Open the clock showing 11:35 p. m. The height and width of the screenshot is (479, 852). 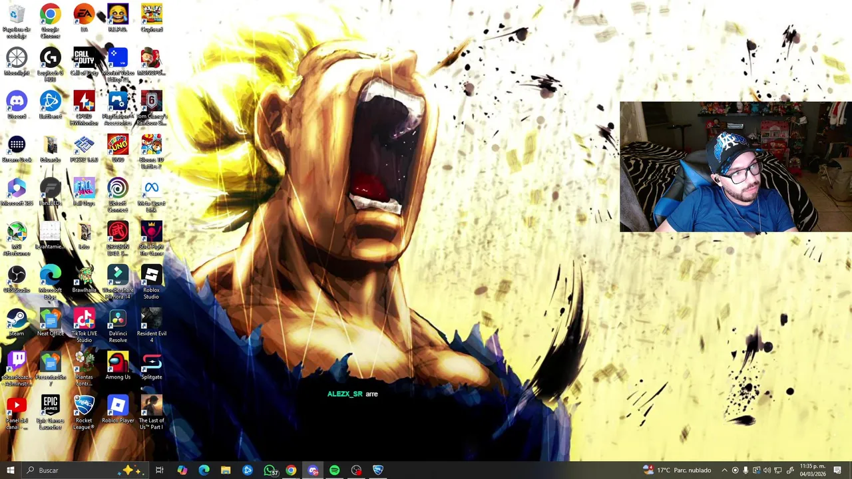[x=813, y=470]
